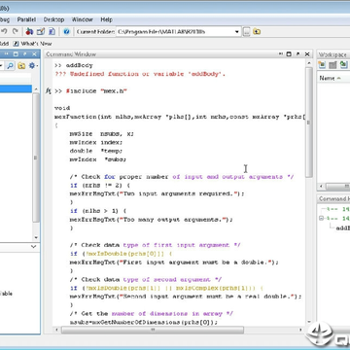Maximize the Current Folder panel
350x350 pixels.
pyautogui.click(x=17, y=54)
